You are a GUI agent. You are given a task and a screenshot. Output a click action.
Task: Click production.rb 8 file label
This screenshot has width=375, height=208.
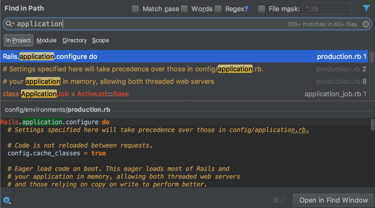tap(341, 81)
